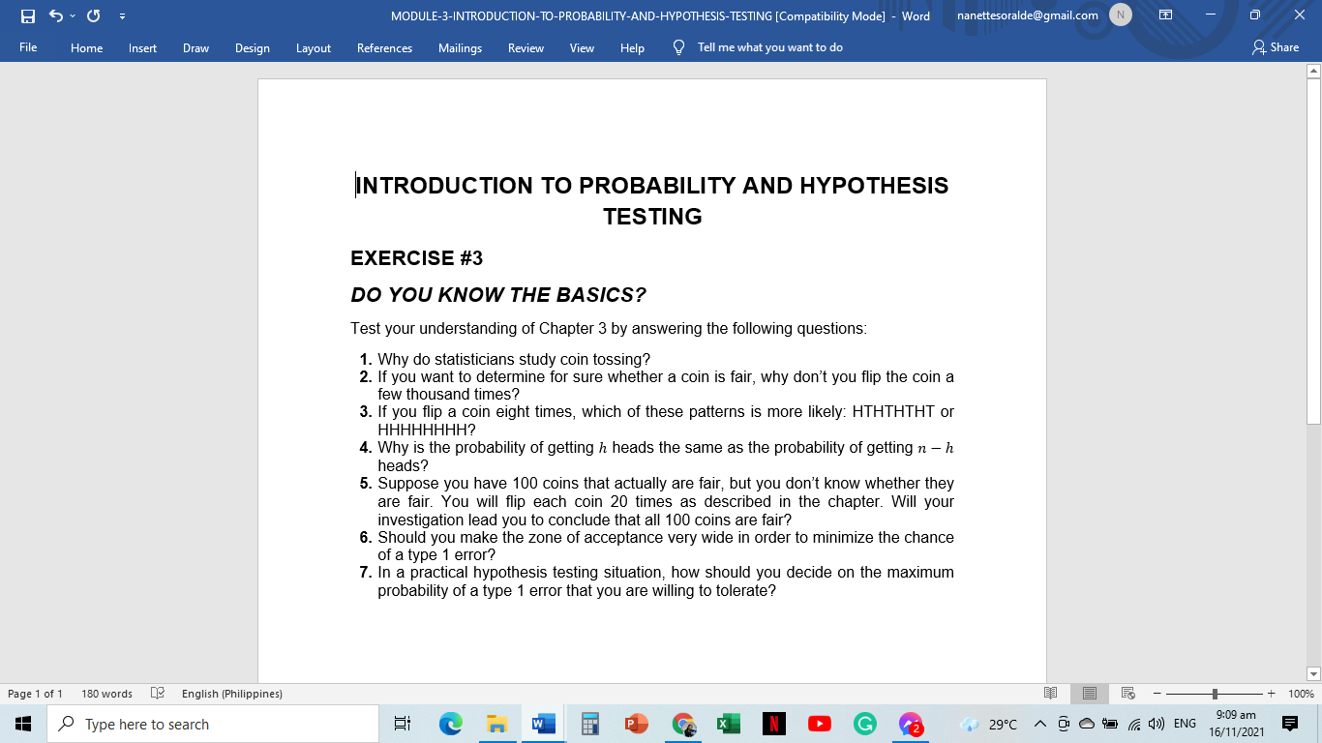Viewport: 1322px width, 743px height.
Task: Open the Review ribbon tab
Action: tap(526, 47)
